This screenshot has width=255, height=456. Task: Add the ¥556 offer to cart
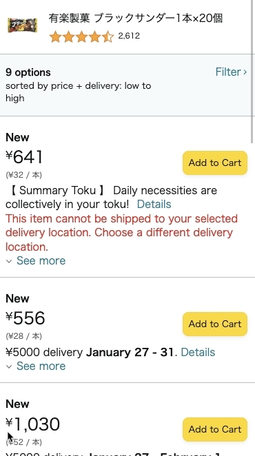coord(215,324)
